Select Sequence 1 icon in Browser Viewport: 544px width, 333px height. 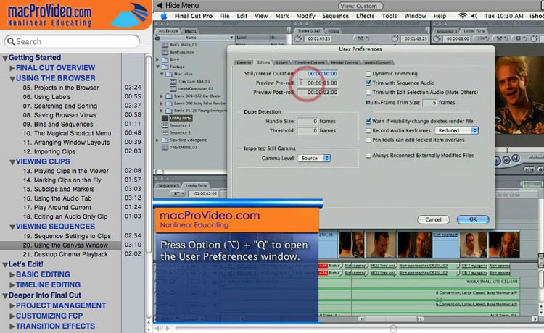165,125
